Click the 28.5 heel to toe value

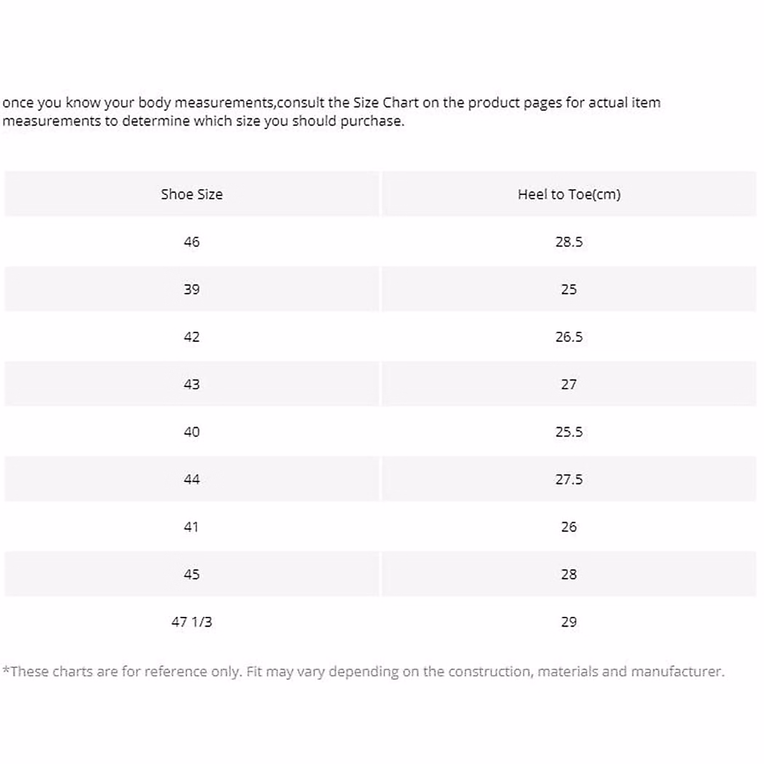tap(569, 242)
